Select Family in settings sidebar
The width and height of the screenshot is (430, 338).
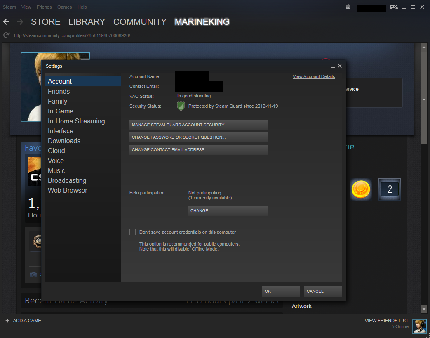(83, 101)
